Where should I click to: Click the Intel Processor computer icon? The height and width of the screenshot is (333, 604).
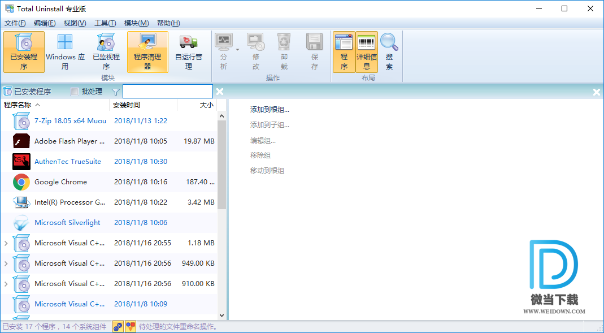(21, 202)
